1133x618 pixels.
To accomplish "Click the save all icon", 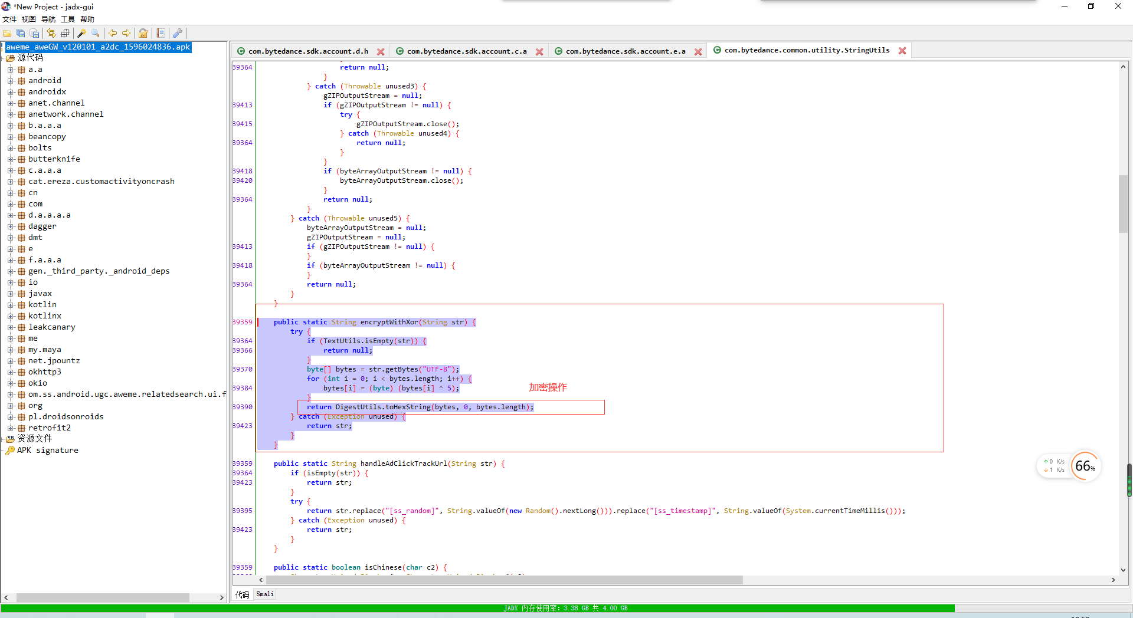I will pos(21,34).
